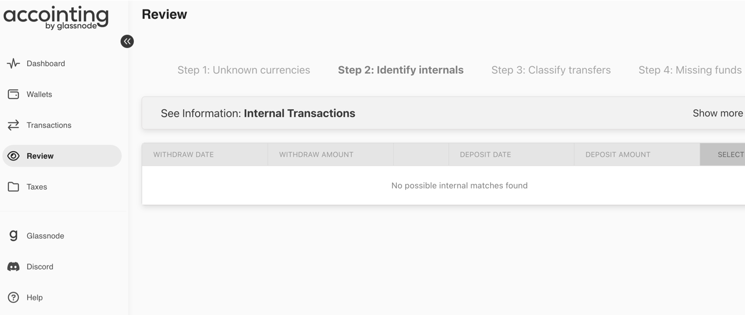Switch to Step 3: Classify transfers
The height and width of the screenshot is (315, 745).
tap(551, 70)
